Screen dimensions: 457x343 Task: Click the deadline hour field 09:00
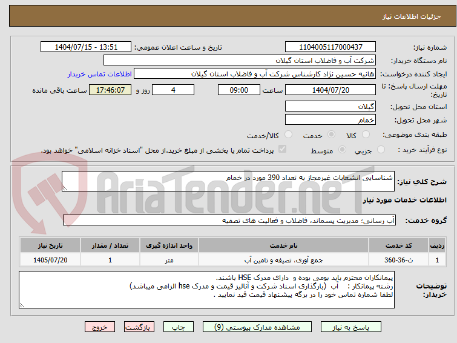(x=239, y=90)
